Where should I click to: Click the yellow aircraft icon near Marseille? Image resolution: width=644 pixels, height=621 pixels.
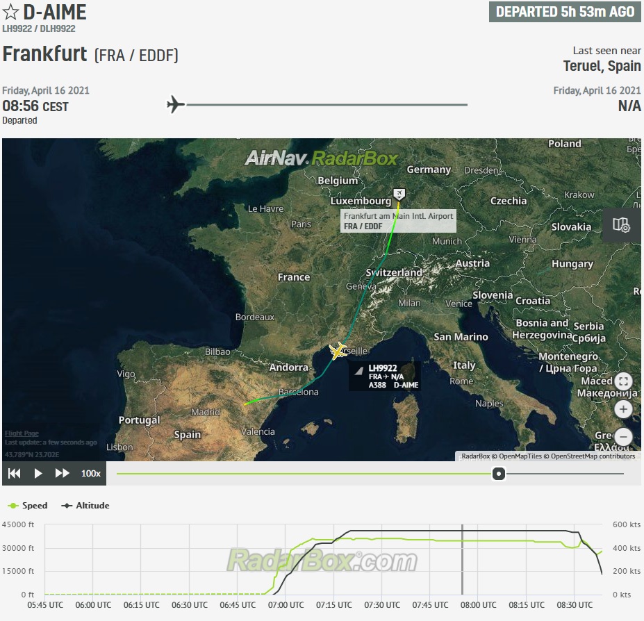click(338, 351)
